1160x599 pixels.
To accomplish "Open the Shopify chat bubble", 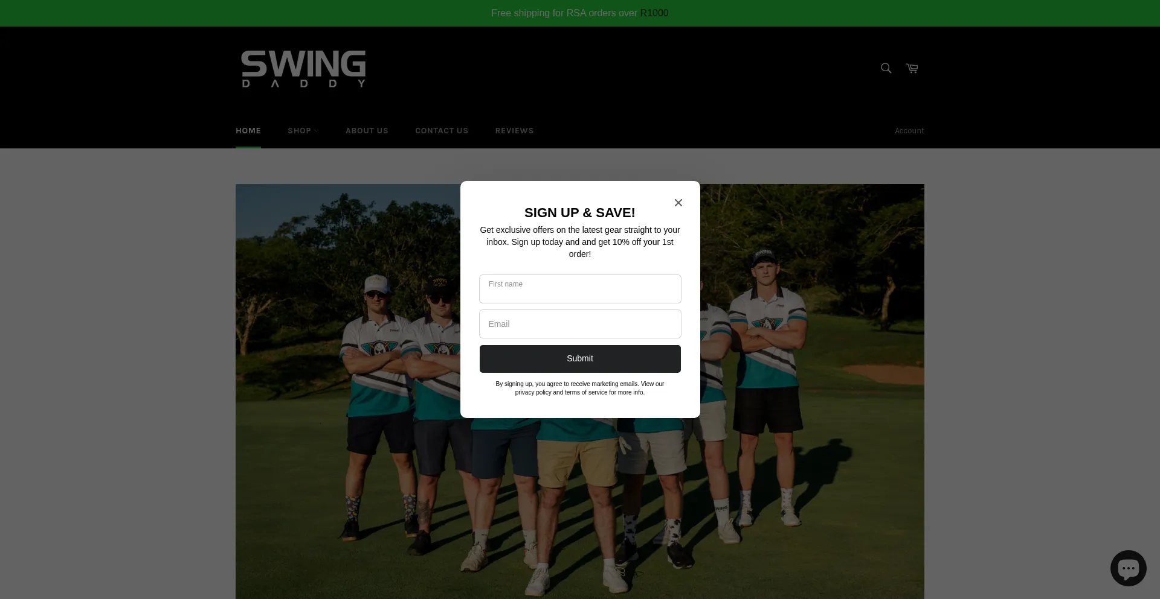I will pyautogui.click(x=1128, y=568).
